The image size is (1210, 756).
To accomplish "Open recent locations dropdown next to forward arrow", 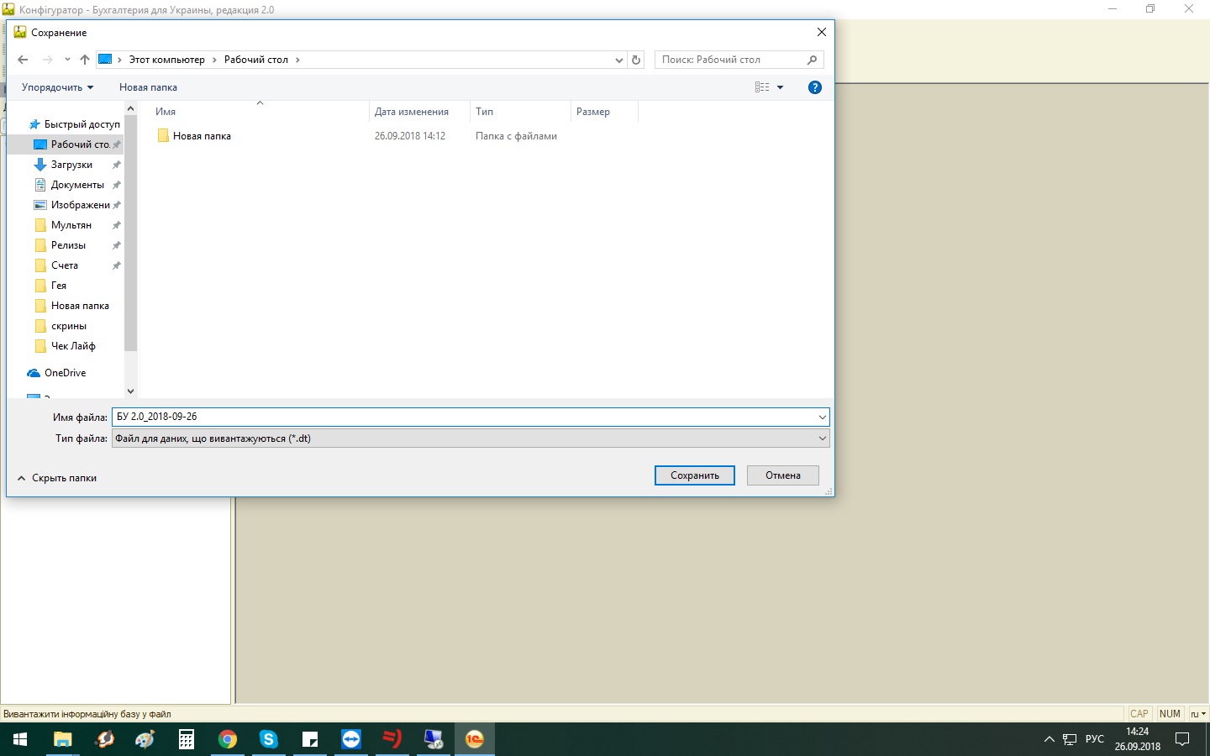I will [67, 60].
